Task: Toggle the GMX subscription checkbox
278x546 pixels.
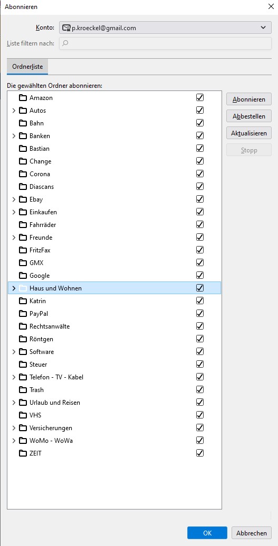Action: (x=200, y=262)
